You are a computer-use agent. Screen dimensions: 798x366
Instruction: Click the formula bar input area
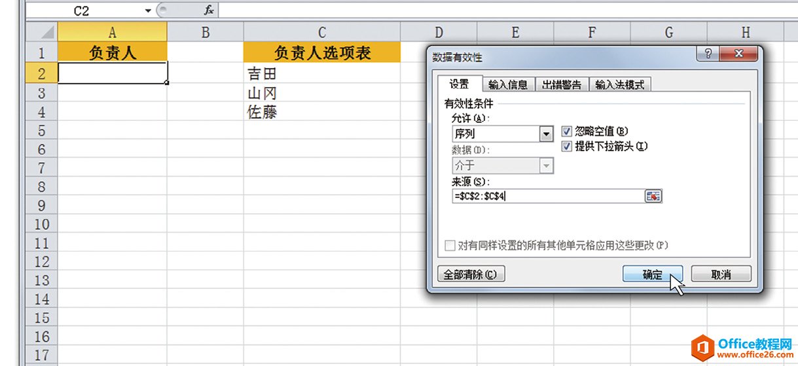coord(507,11)
